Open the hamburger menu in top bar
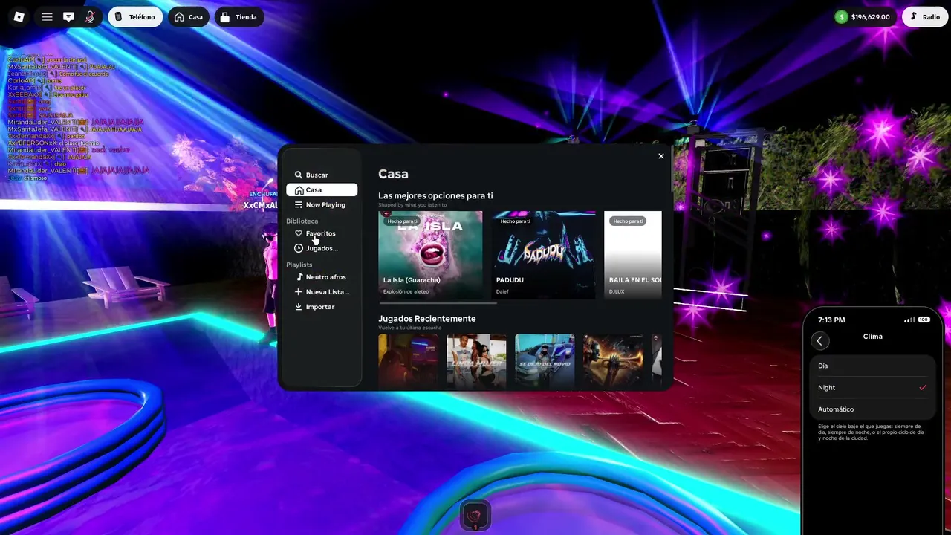The image size is (951, 535). (47, 17)
